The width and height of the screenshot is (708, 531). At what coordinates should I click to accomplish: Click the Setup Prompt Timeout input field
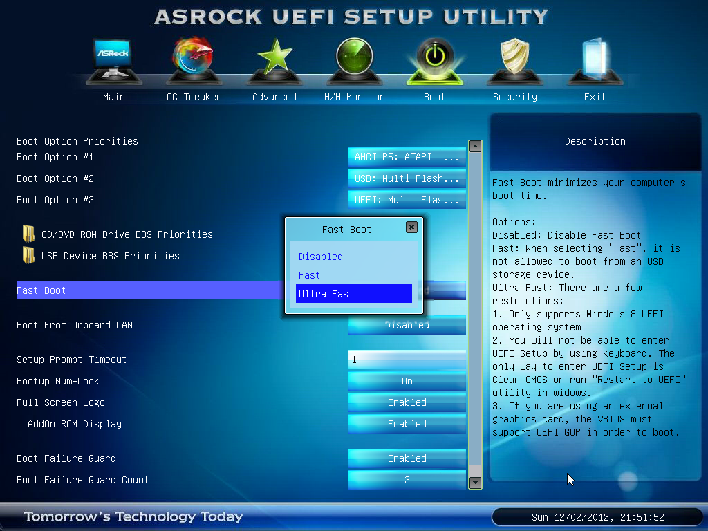click(407, 360)
